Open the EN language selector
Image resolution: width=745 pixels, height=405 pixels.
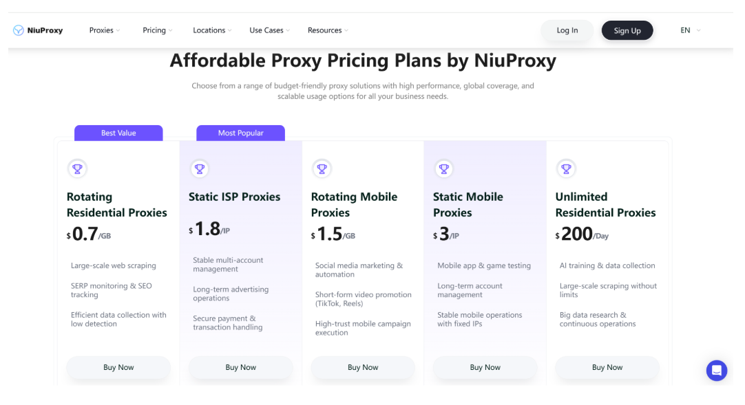click(x=691, y=30)
